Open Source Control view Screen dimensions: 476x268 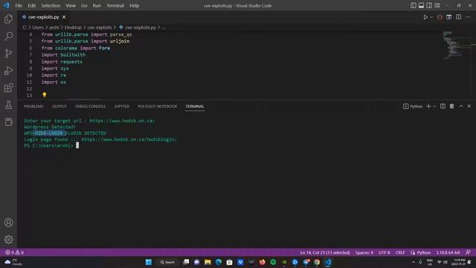(8, 54)
